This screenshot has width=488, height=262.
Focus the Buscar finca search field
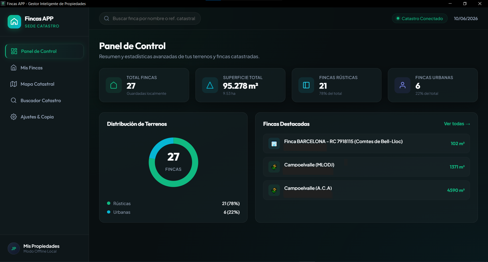click(x=150, y=19)
